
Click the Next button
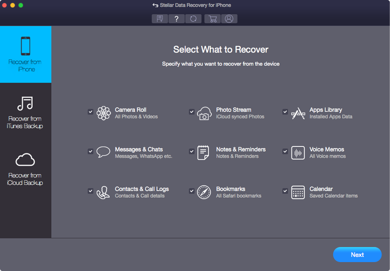pos(357,255)
